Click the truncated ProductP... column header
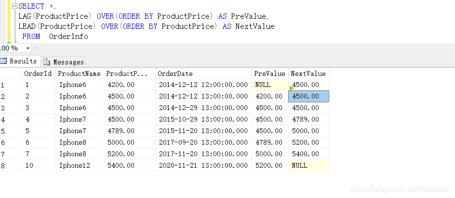The width and height of the screenshot is (455, 198). 129,74
